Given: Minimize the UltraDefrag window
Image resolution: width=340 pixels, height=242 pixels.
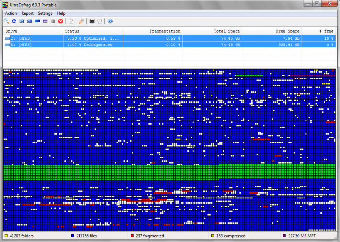Looking at the screenshot, I should pyautogui.click(x=308, y=3).
